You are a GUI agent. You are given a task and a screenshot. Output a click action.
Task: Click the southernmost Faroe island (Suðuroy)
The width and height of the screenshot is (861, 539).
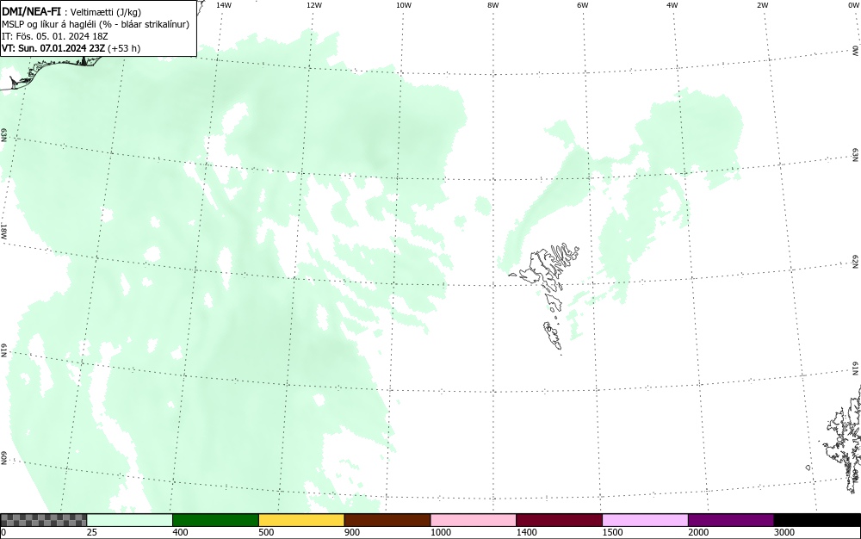point(553,337)
